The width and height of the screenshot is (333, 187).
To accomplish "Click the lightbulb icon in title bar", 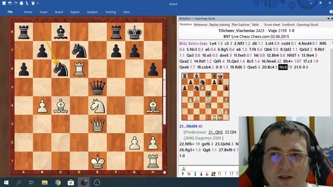I will click(33, 3).
